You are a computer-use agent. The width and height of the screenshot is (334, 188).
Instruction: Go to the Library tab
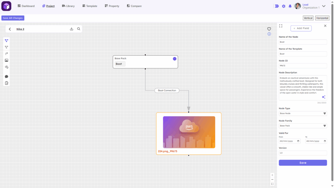68,6
